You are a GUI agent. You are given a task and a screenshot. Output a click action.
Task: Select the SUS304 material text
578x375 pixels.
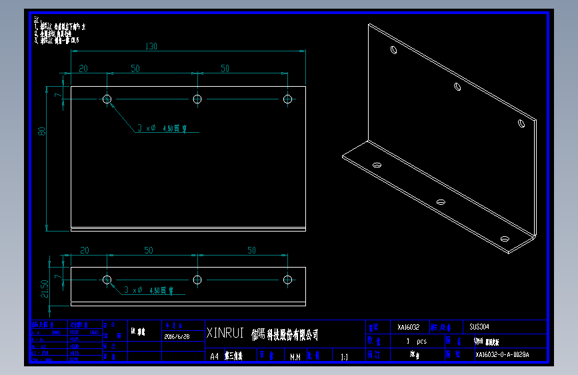click(x=479, y=327)
